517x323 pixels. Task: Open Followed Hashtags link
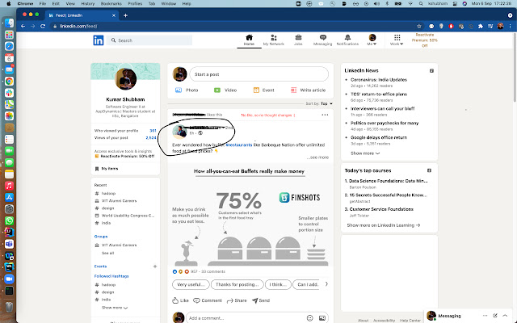coord(111,276)
